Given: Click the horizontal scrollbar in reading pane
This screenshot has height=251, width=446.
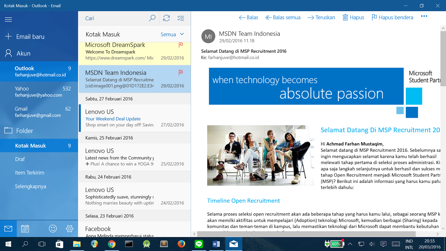Looking at the screenshot, I should pyautogui.click(x=306, y=234).
